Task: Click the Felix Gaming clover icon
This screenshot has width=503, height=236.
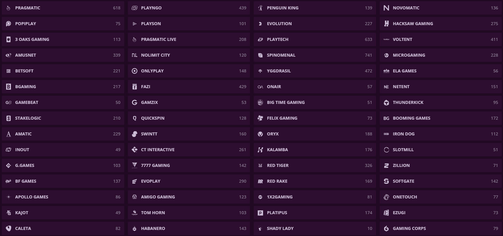Action: coord(260,118)
